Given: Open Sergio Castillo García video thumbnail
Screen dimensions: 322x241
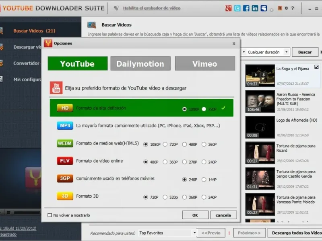Looking at the screenshot, I should [260, 179].
